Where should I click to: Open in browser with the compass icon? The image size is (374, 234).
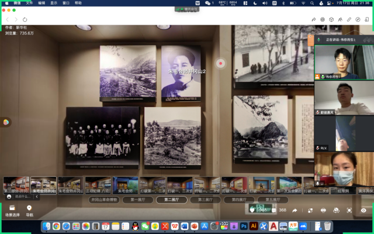358,19
